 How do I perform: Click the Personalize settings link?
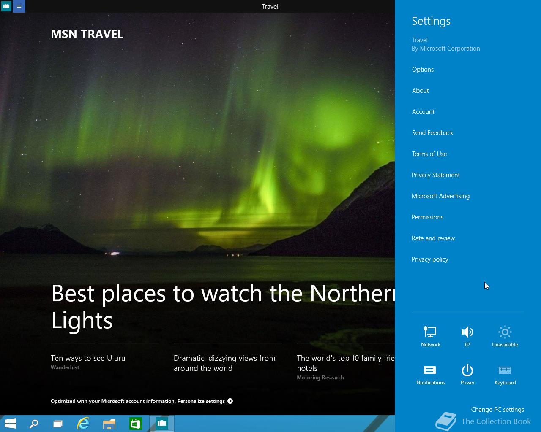pyautogui.click(x=201, y=401)
